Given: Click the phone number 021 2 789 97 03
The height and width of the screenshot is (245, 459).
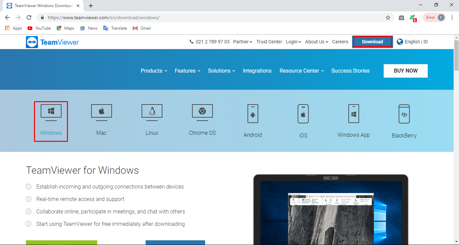Looking at the screenshot, I should click(210, 42).
